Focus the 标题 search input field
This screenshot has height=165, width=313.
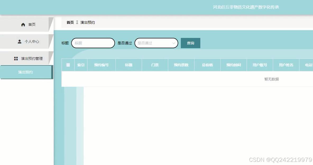coord(93,43)
